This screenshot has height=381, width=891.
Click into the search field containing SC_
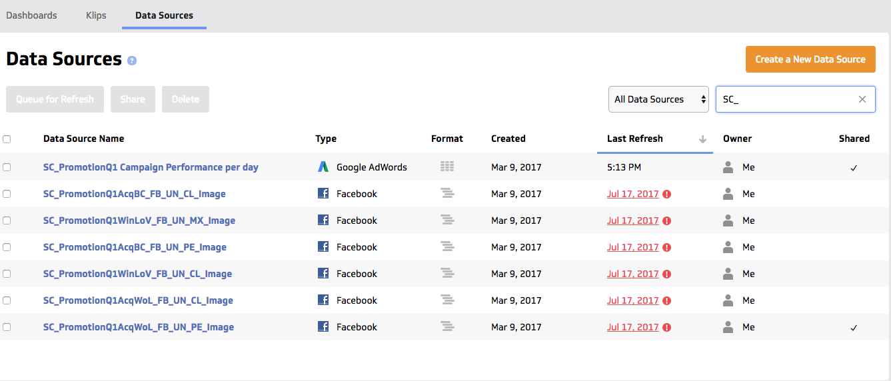point(786,99)
